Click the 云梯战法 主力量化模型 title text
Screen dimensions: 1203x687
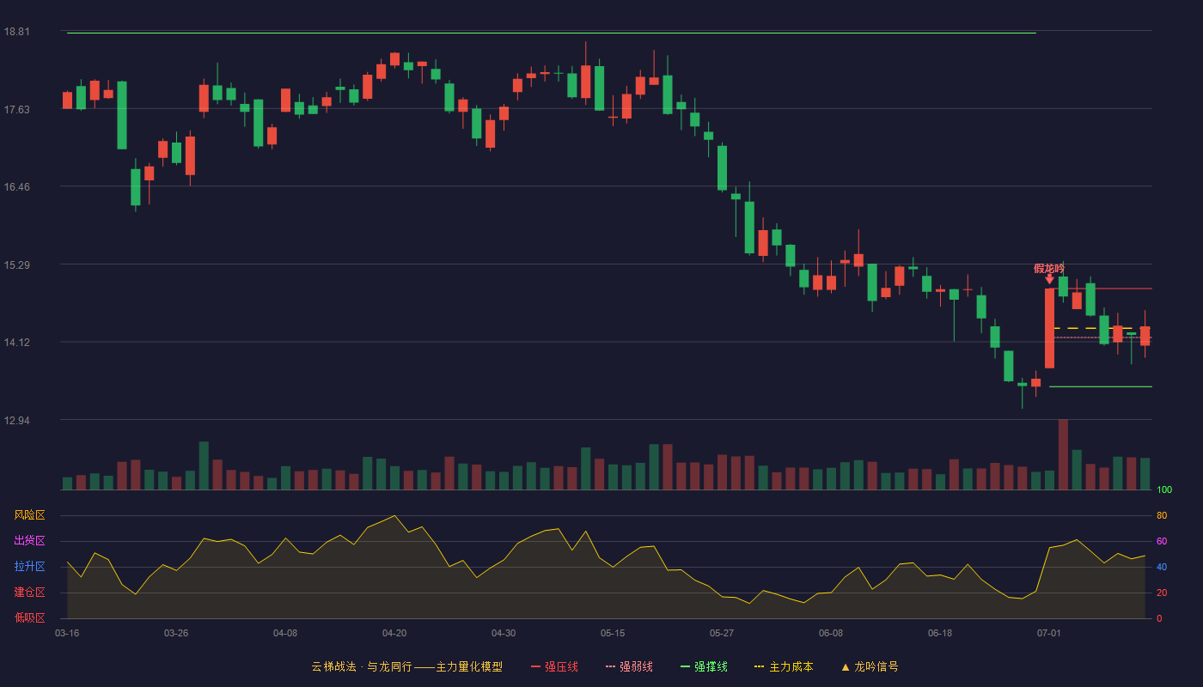click(406, 666)
